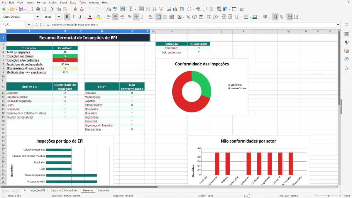Viewport: 352px width, 198px height.
Task: Select column header D
Action: click(x=102, y=31)
